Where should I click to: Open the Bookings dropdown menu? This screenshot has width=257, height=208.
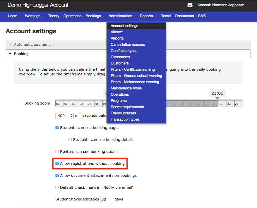[95, 16]
